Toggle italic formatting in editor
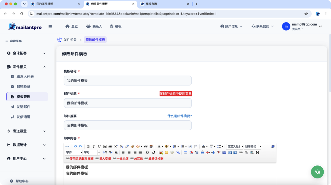331x185 pixels. [94, 146]
